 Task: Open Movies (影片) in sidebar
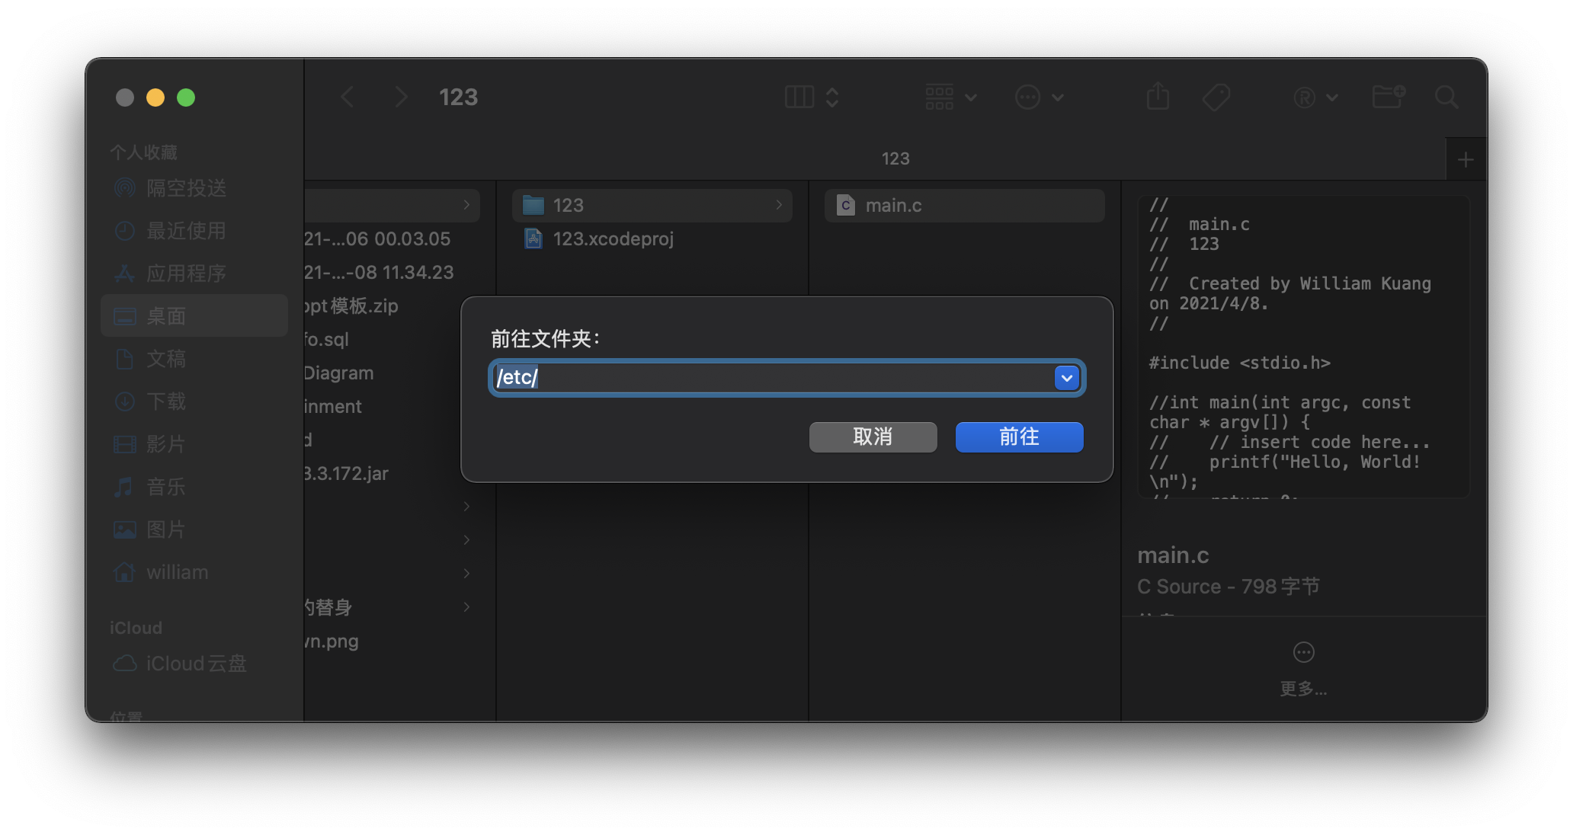tap(194, 444)
